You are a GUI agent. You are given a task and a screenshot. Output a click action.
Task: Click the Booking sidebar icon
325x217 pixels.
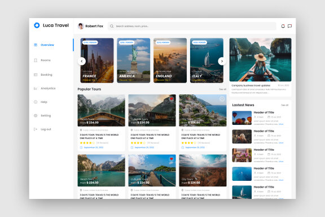click(36, 75)
